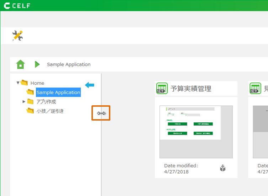Click the box icon on 予算実績管理 card
268x196 pixels.
tap(223, 168)
